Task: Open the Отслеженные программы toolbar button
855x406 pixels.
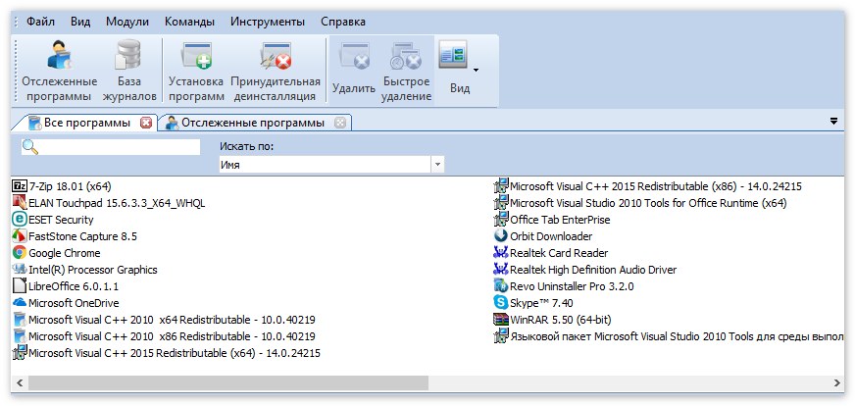Action: (60, 71)
